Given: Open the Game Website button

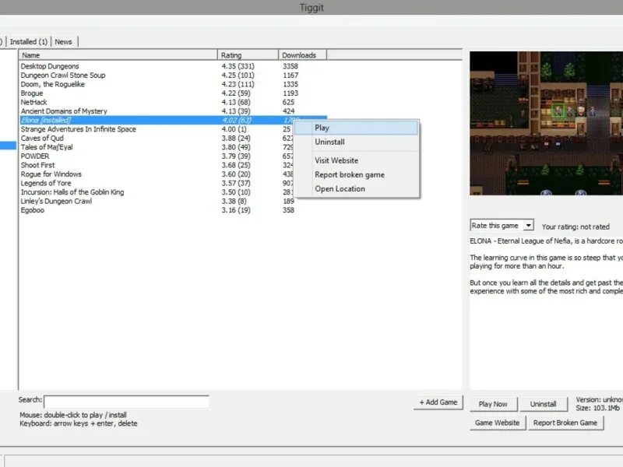Looking at the screenshot, I should point(498,423).
